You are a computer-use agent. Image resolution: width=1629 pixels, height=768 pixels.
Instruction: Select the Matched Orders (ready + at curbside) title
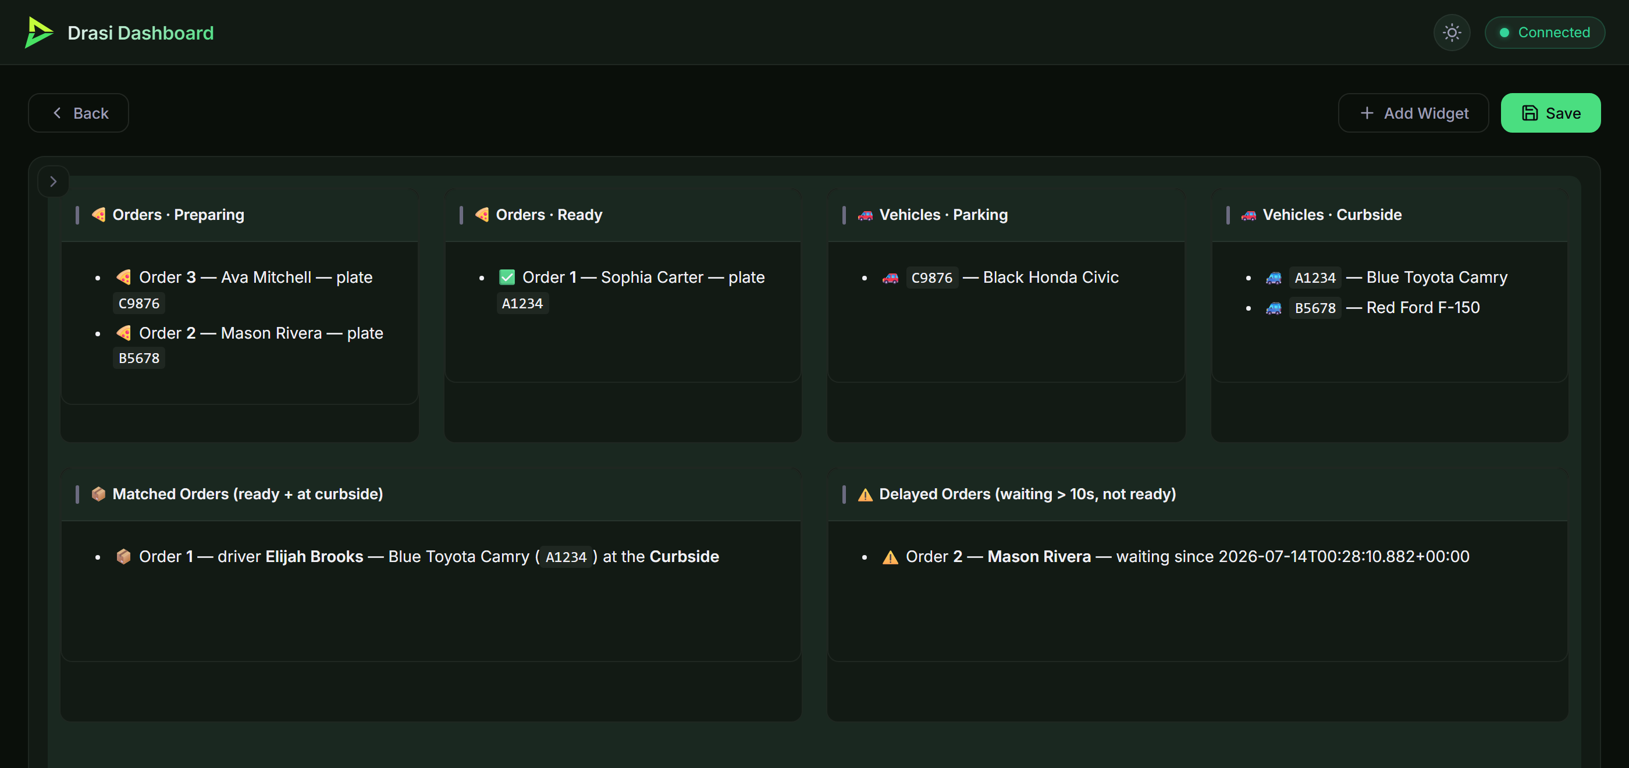[248, 493]
